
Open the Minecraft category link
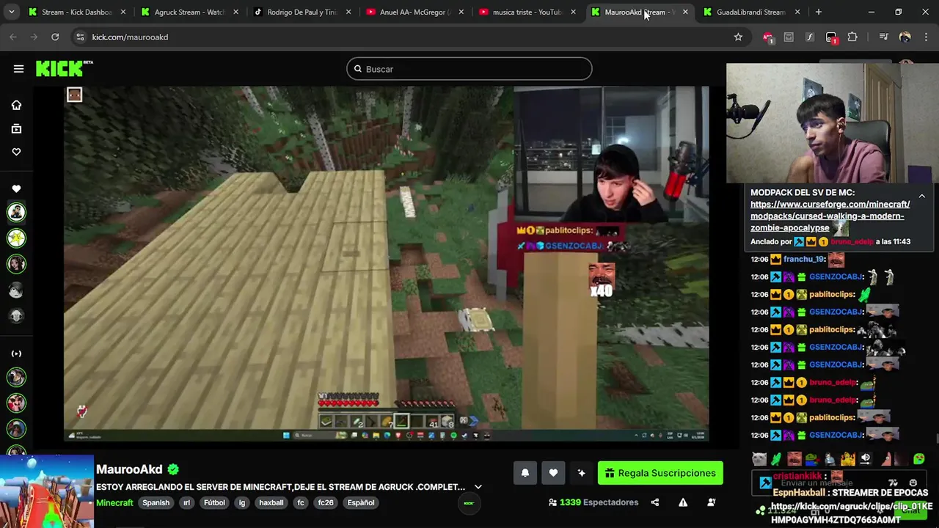click(114, 503)
